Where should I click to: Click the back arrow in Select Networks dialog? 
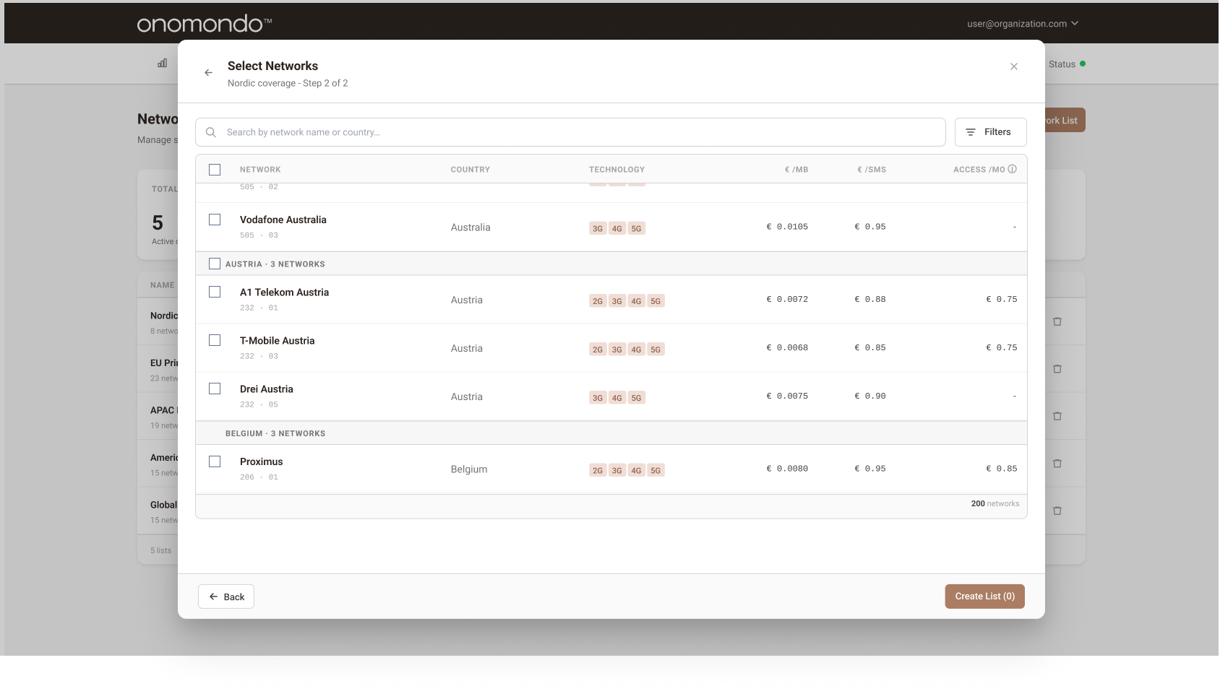tap(208, 72)
